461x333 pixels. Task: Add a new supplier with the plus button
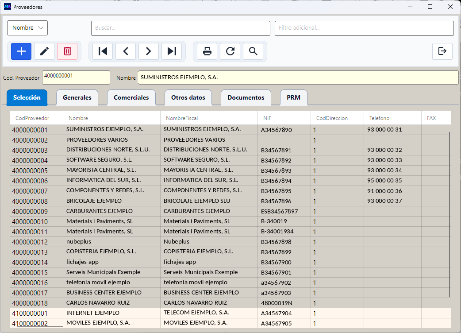[x=21, y=51]
